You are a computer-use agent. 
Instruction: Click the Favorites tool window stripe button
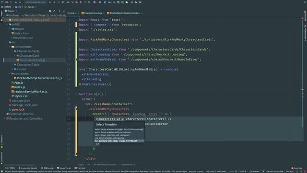tap(1, 158)
